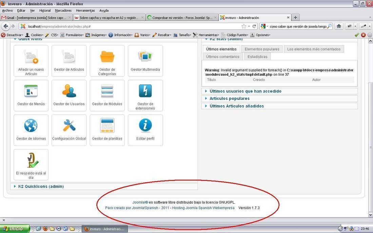Open Desactivar web developer dropdown
The image size is (373, 233).
12,35
